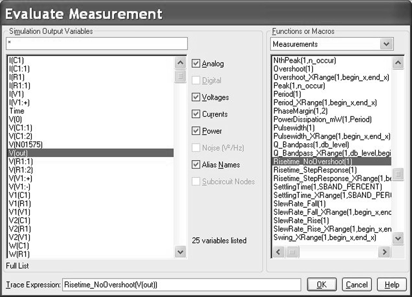This screenshot has width=412, height=297.
Task: Toggle the Analog checkbox
Action: [196, 64]
